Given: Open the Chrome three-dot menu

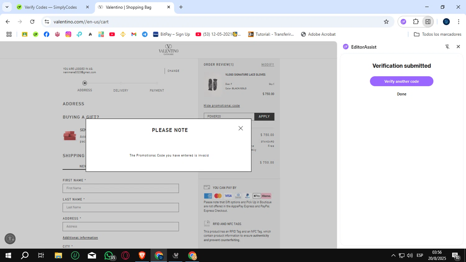Looking at the screenshot, I should pos(459,22).
